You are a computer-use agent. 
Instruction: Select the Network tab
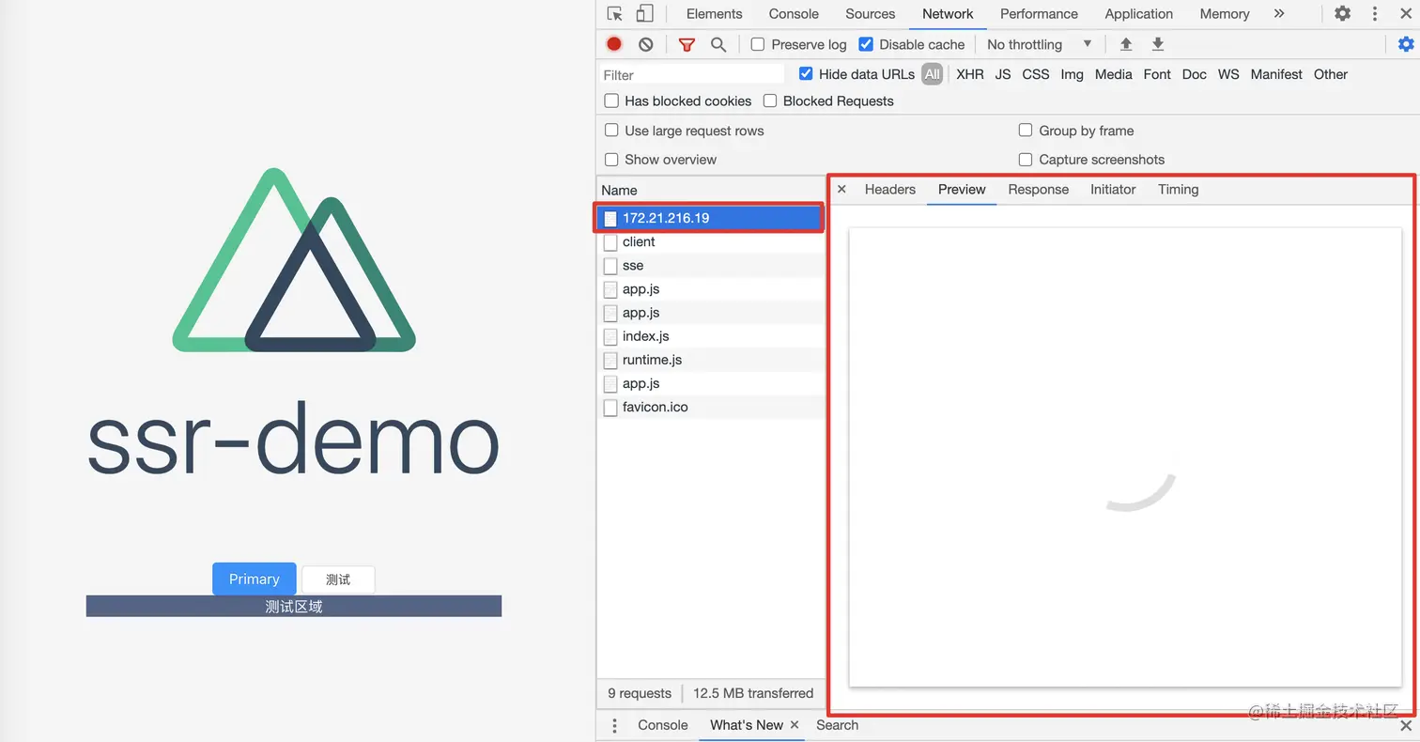948,14
